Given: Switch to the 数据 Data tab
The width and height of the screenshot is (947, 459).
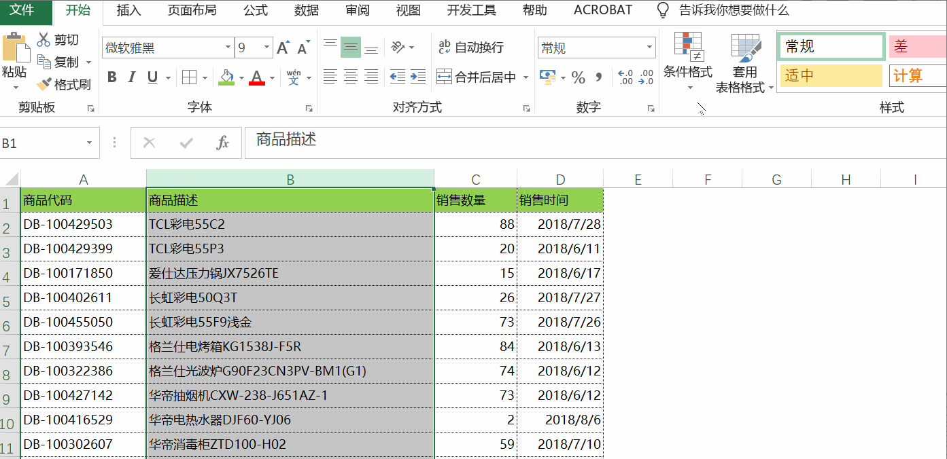Looking at the screenshot, I should pos(307,10).
